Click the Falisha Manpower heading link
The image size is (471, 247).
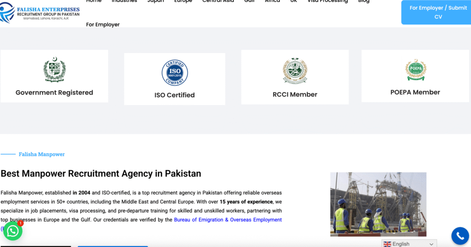tap(42, 154)
